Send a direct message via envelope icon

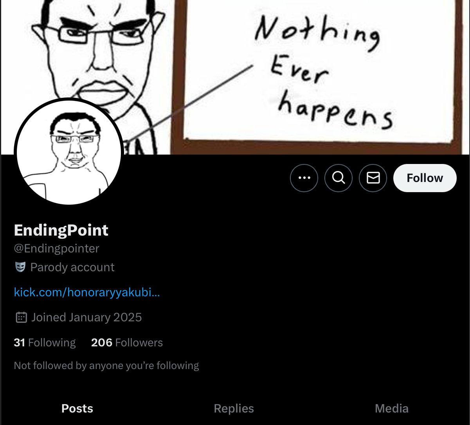(x=373, y=178)
